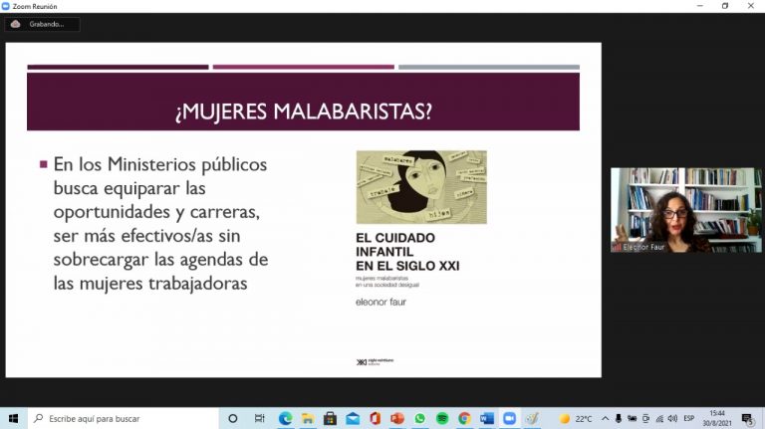Click the slide bullet paragraph text
765x429 pixels.
coord(160,223)
